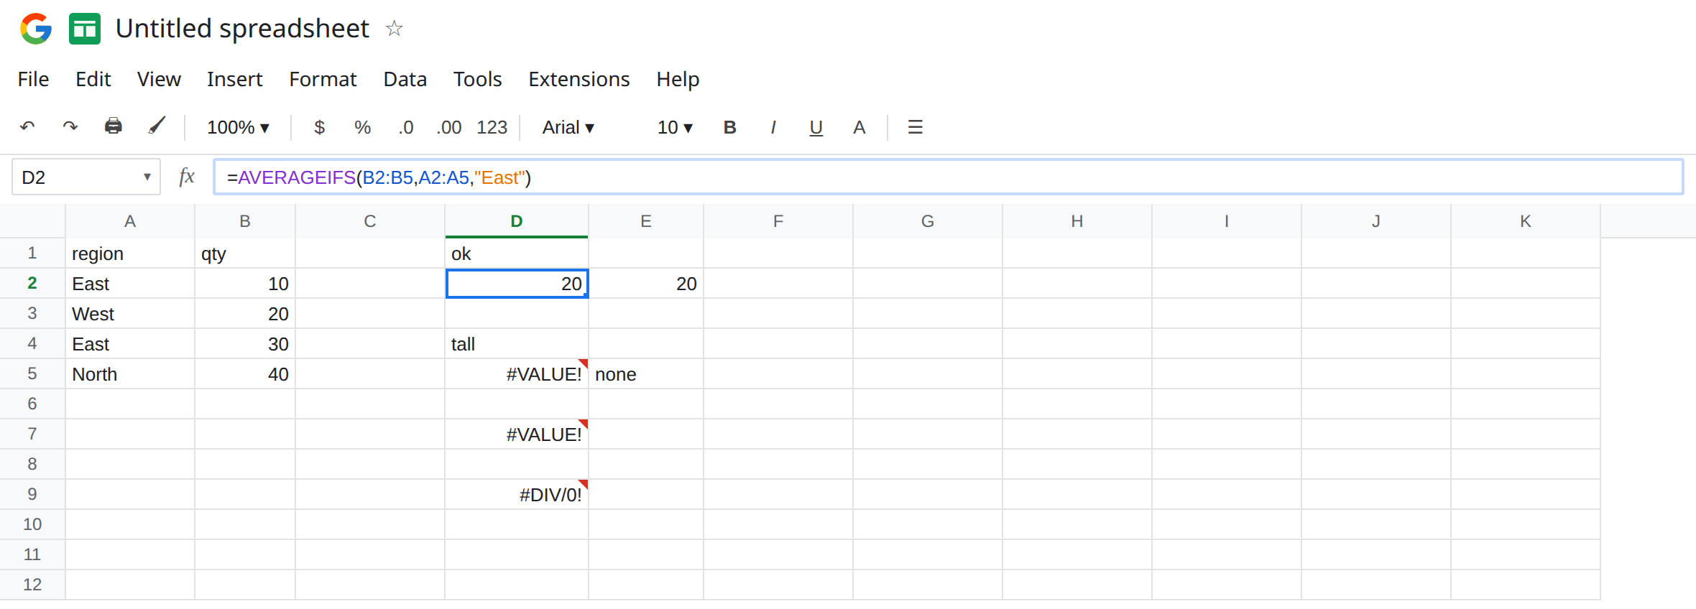Click the qty cell with 40
Image resolution: width=1696 pixels, height=609 pixels.
[x=245, y=374]
